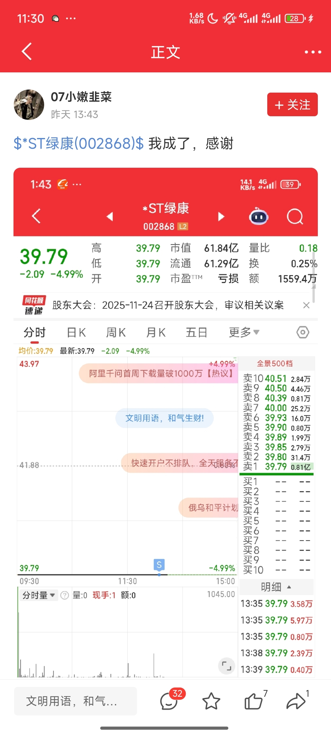Switch to the 五日 tab
The height and width of the screenshot is (736, 331).
click(196, 332)
